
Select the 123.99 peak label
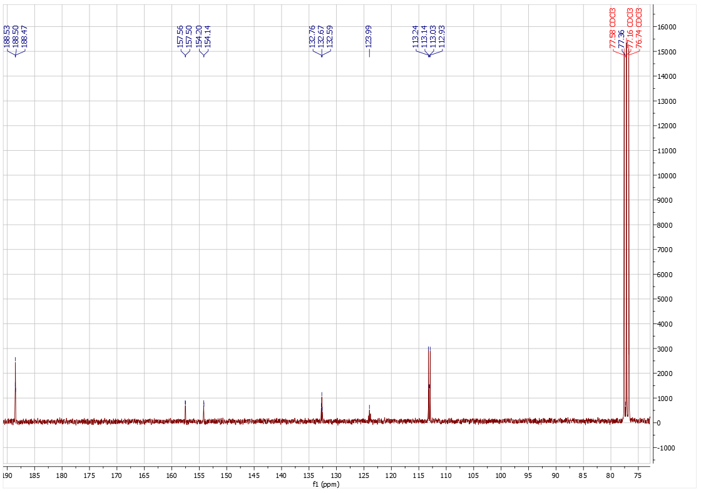point(369,37)
